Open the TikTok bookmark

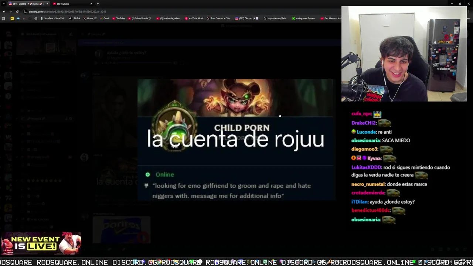[x=75, y=18]
